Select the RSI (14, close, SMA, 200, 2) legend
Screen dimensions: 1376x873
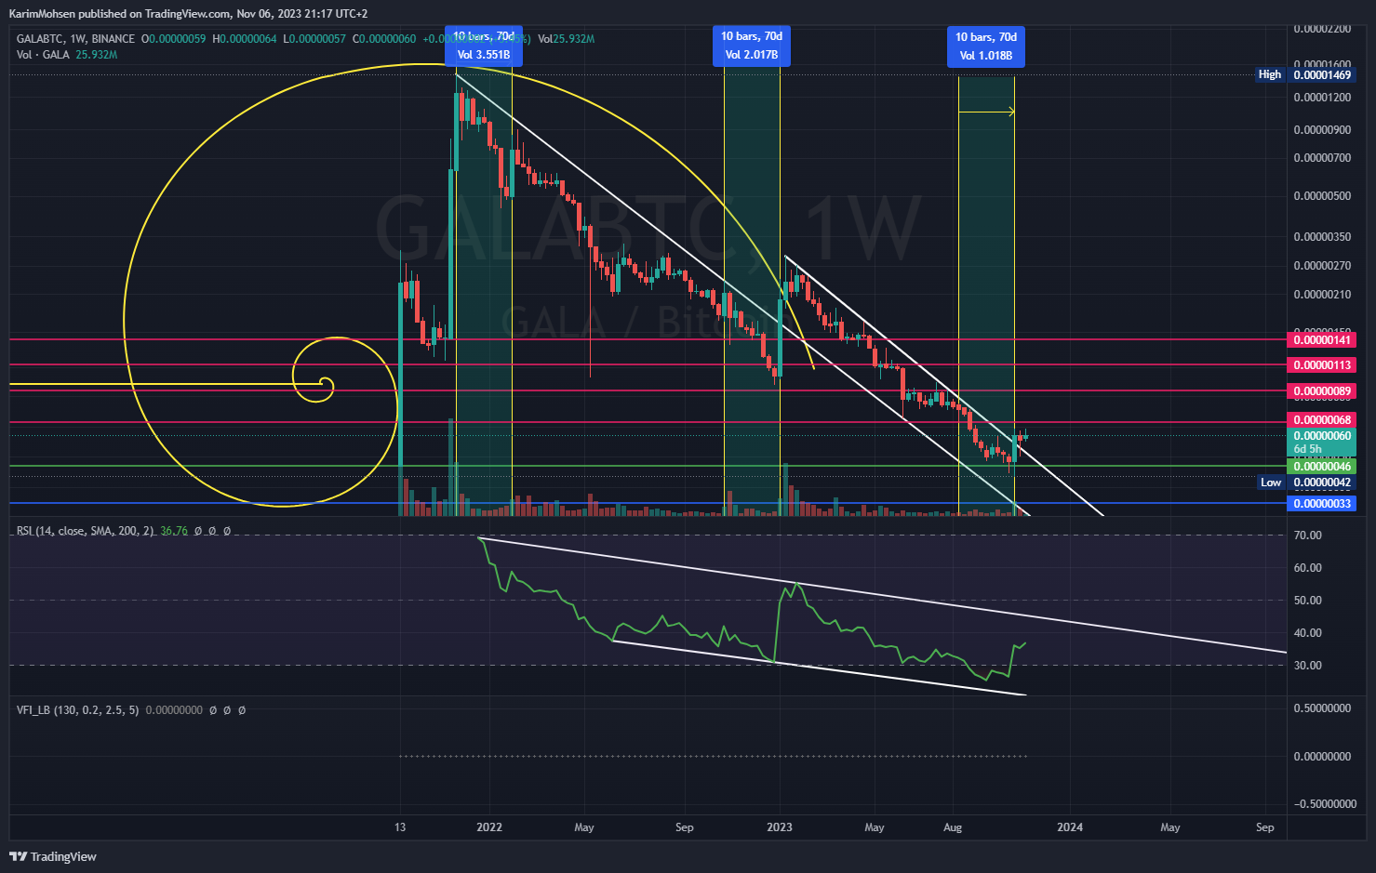[86, 531]
